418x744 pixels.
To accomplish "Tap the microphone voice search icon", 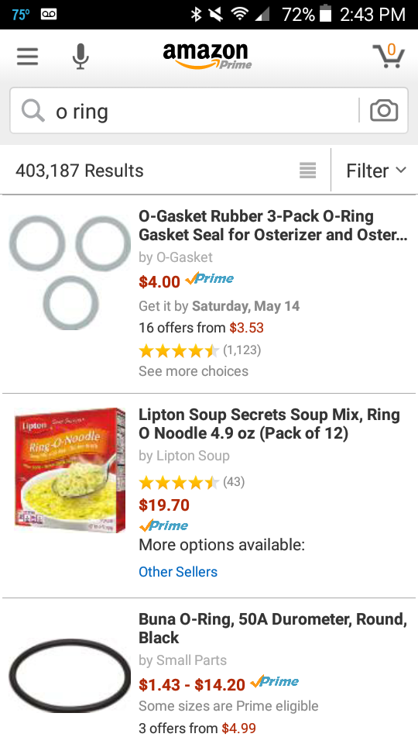I will [x=81, y=57].
